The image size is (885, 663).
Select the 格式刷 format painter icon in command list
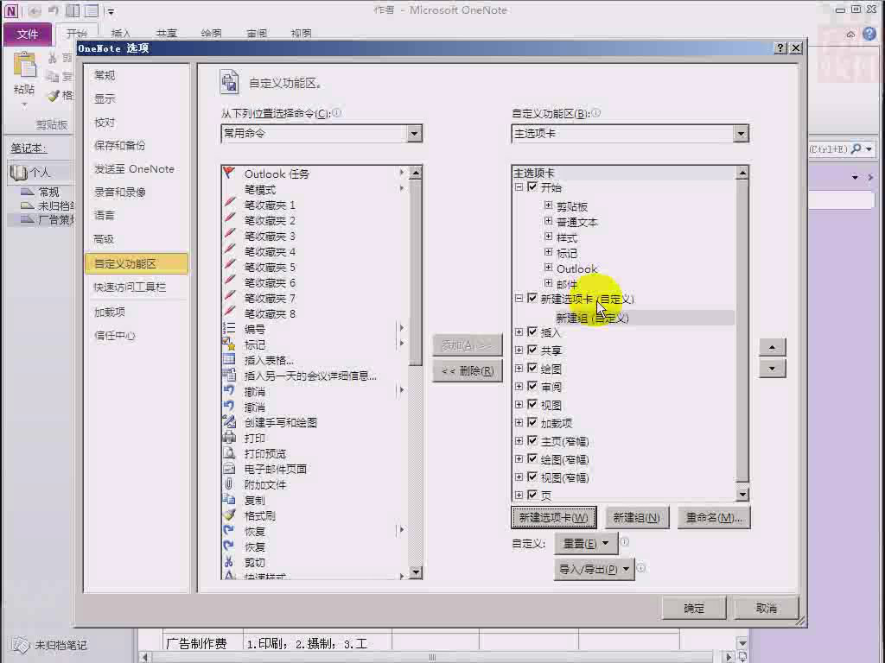[x=229, y=515]
